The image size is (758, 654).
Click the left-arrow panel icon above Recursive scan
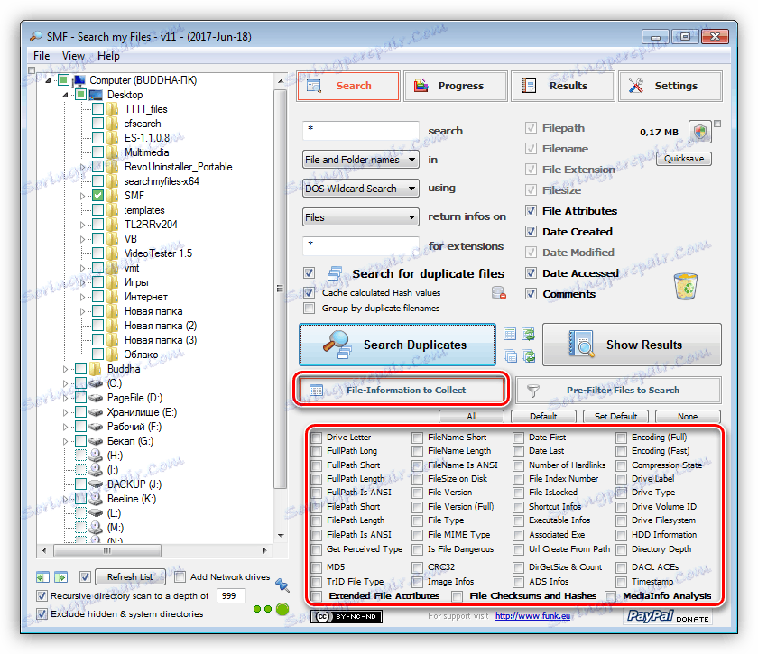42,577
